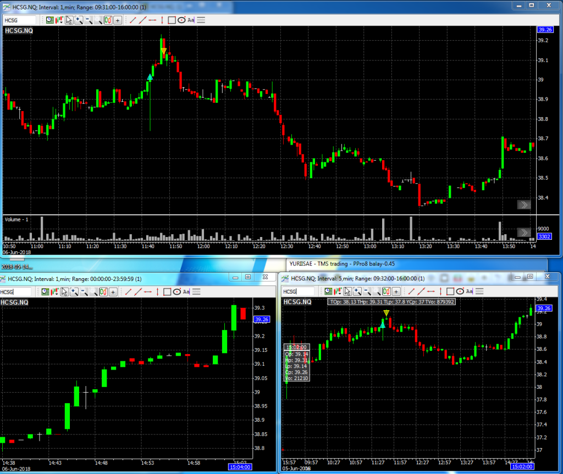
Task: Click plus button in 5-min chart toolbar
Action: 396,291
